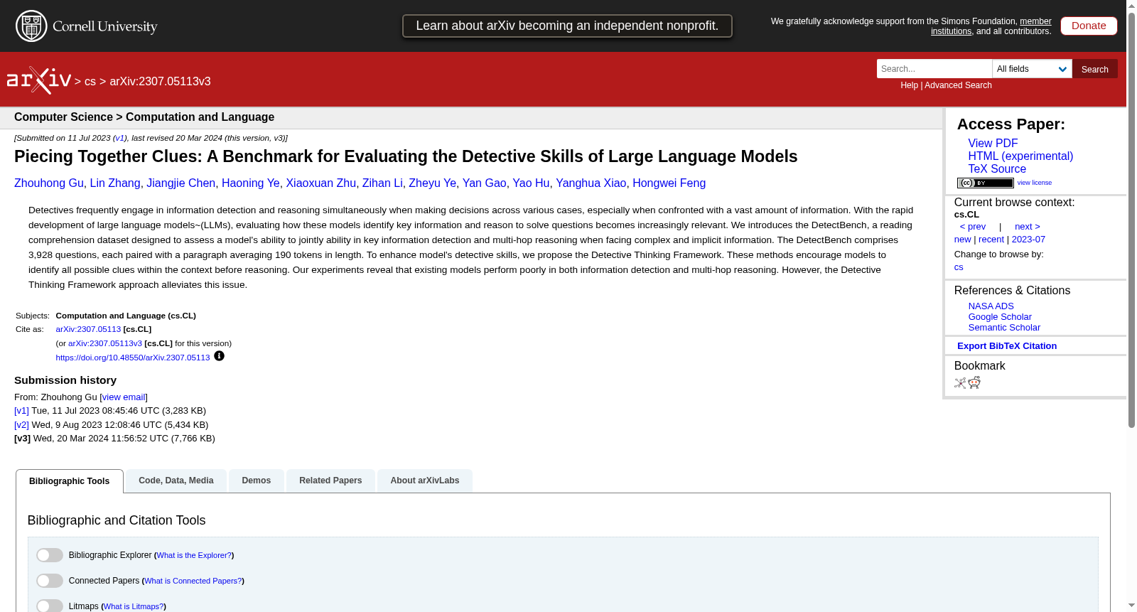Open author Zheyu Ye link
1137x612 pixels.
click(433, 183)
